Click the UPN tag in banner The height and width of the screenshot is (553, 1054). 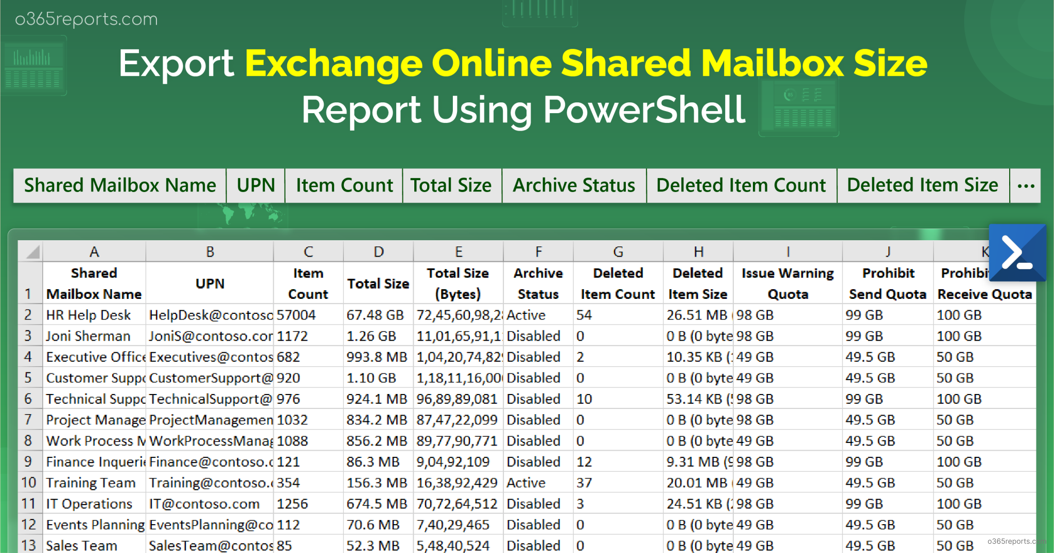click(x=256, y=186)
